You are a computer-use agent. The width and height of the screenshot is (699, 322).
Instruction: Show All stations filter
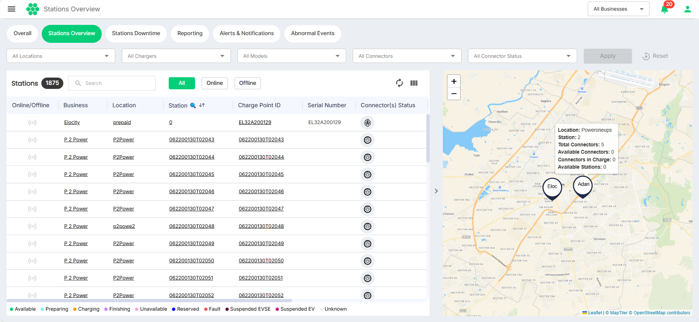(x=182, y=83)
